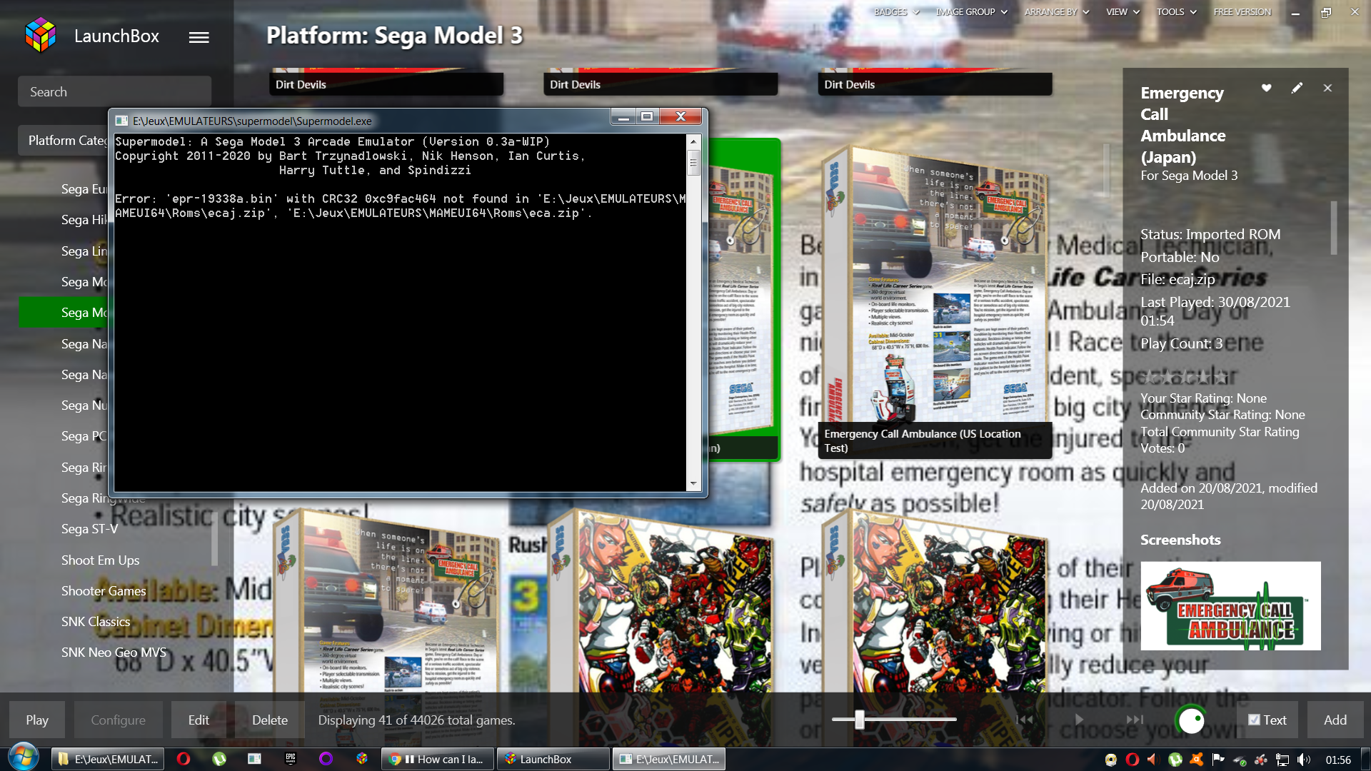This screenshot has width=1371, height=771.
Task: Open Epic Games launcher from the taskbar
Action: pos(291,759)
